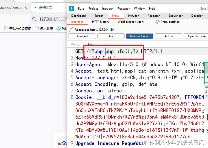Click the GET request line in editor
Screen dimensions: 208x148
[119, 51]
